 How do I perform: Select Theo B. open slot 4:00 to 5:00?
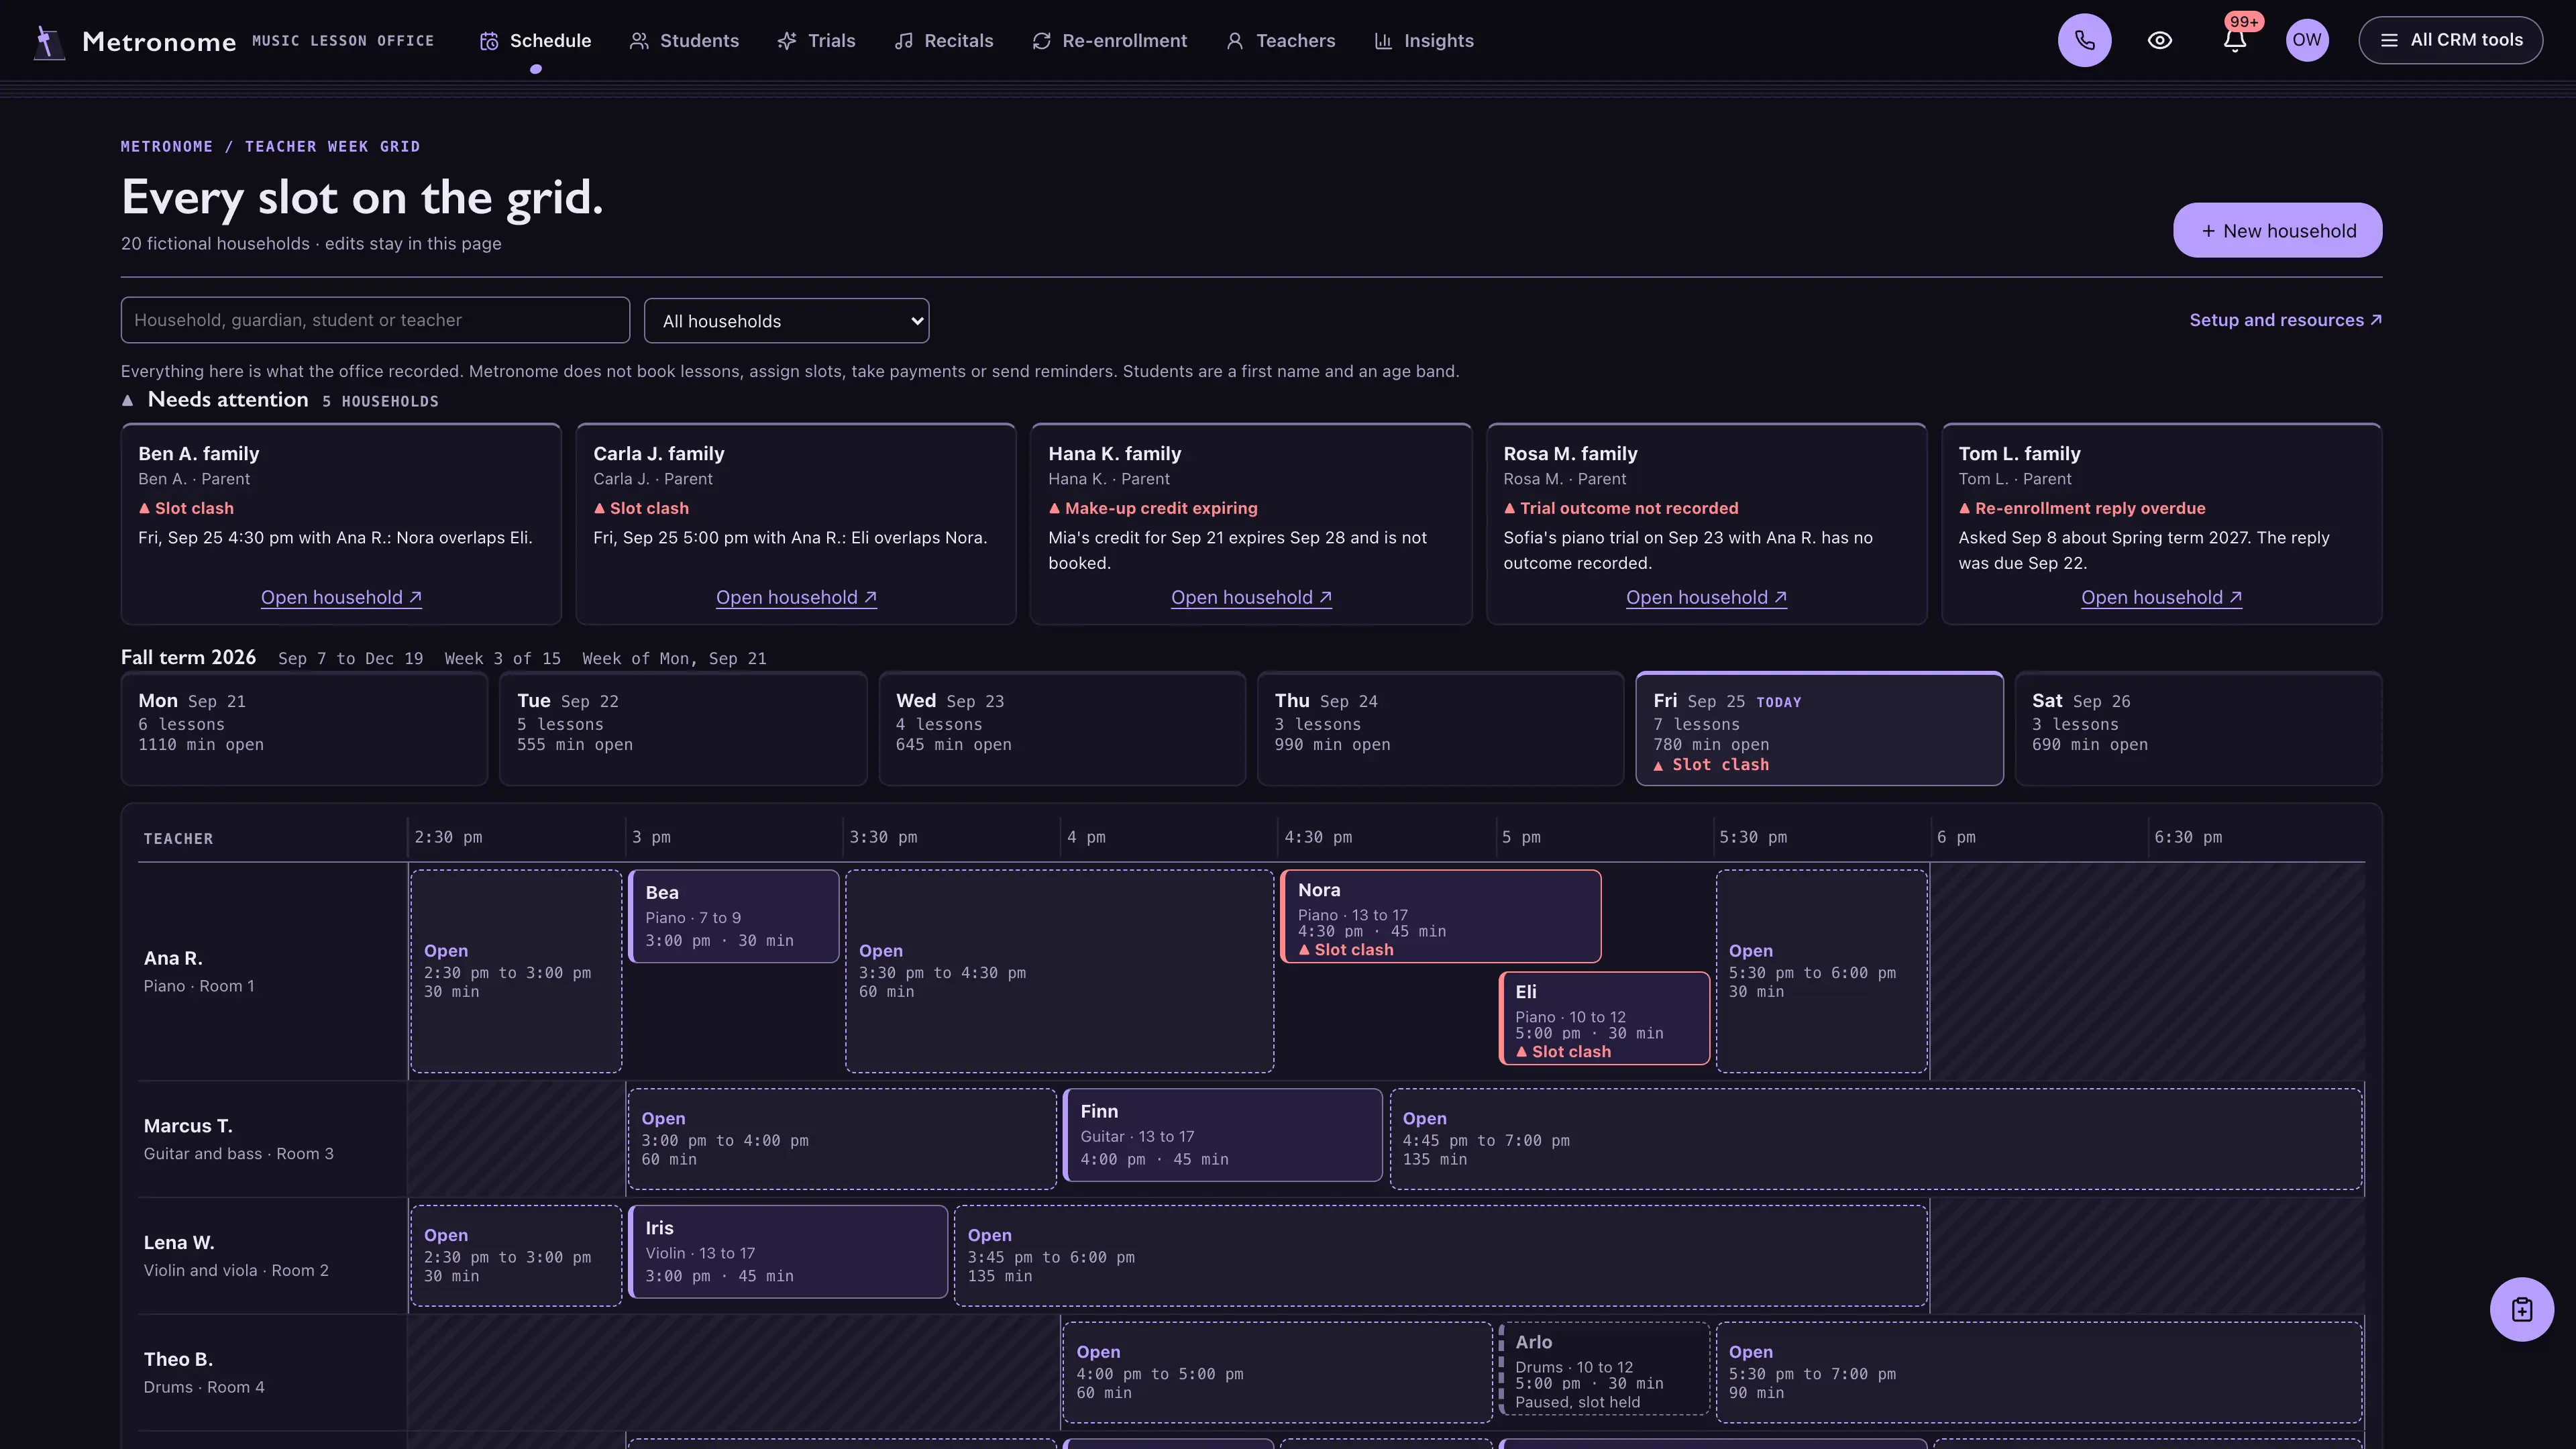click(1277, 1373)
